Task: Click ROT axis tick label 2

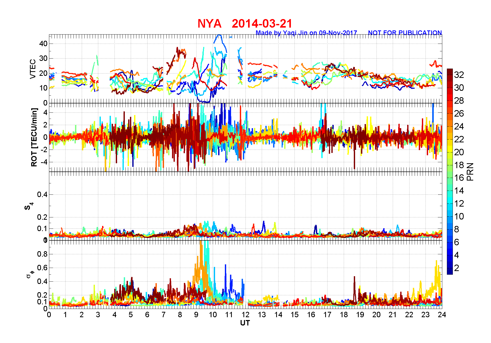Action: coord(45,125)
